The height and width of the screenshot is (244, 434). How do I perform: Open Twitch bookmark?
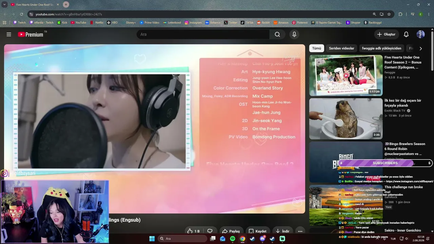(19, 23)
